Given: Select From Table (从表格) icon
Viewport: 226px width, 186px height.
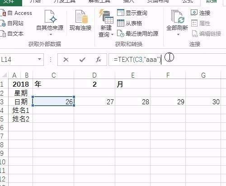Looking at the screenshot, I should (x=121, y=23).
